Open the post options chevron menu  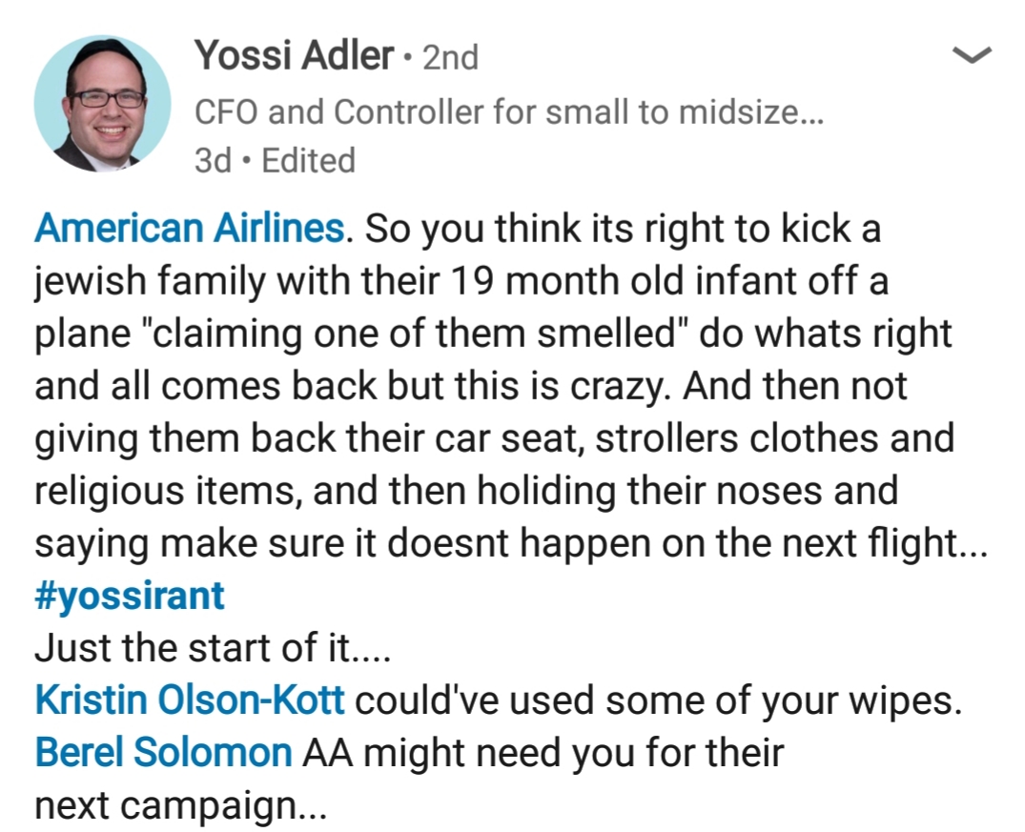pyautogui.click(x=973, y=56)
